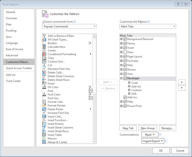The image size is (192, 157).
Task: Click info icon beside Choose commands from
Action: (75, 22)
